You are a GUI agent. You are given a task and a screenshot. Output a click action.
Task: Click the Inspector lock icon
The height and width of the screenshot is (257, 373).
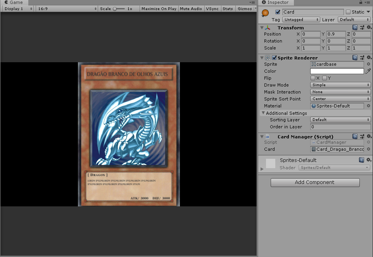click(x=360, y=3)
